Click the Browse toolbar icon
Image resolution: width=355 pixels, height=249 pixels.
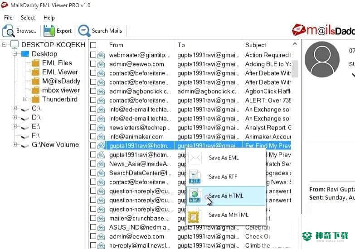8,31
